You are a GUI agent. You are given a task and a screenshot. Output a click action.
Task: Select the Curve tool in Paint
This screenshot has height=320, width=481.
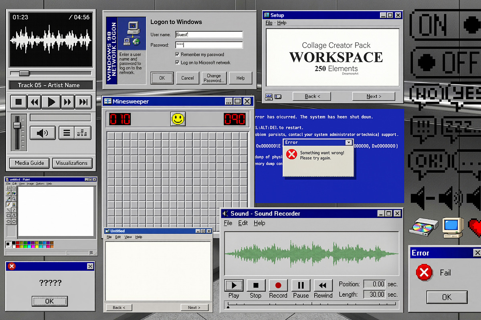[14, 210]
